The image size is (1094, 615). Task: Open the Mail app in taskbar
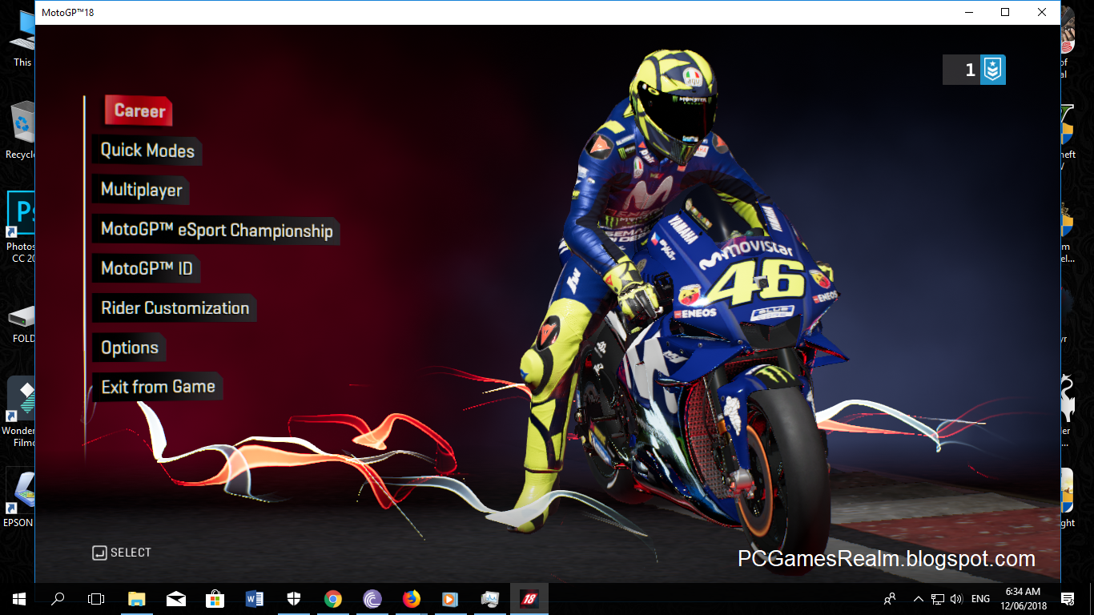pyautogui.click(x=176, y=599)
